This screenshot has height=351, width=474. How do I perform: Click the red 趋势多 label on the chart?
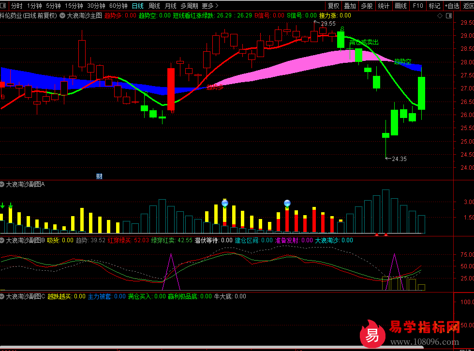(215, 88)
